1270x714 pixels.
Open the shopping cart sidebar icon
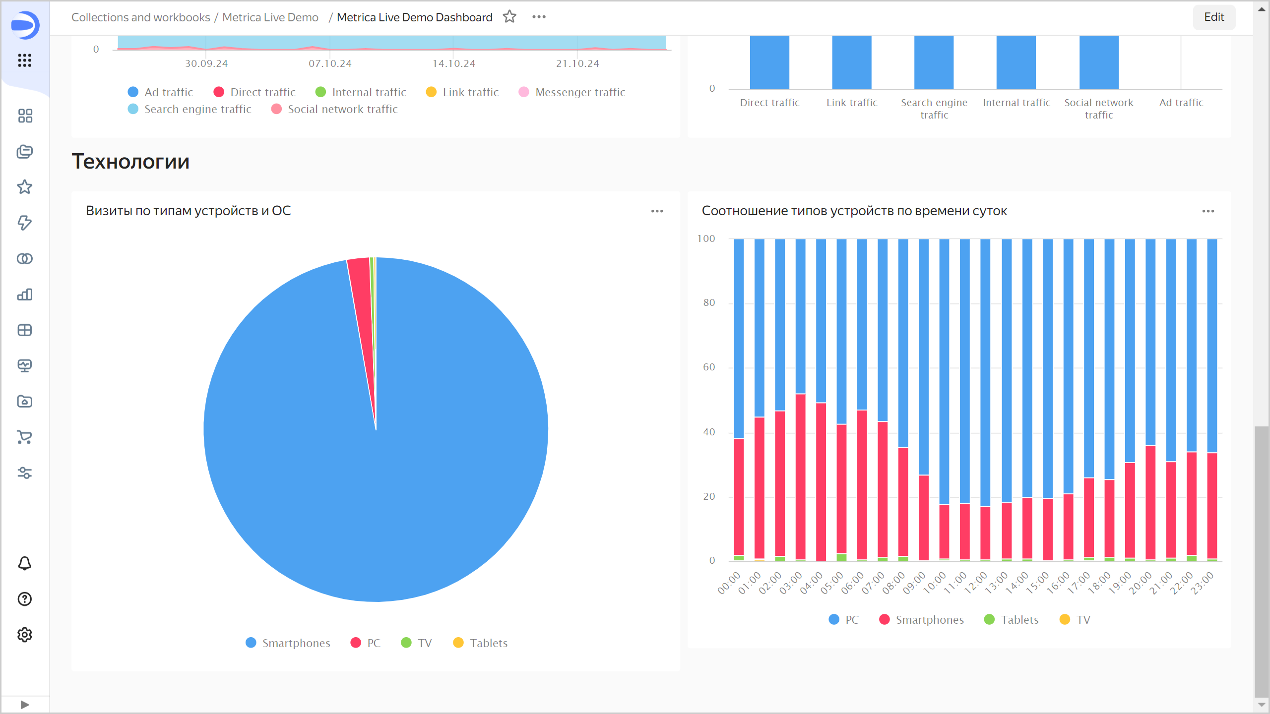tap(25, 437)
